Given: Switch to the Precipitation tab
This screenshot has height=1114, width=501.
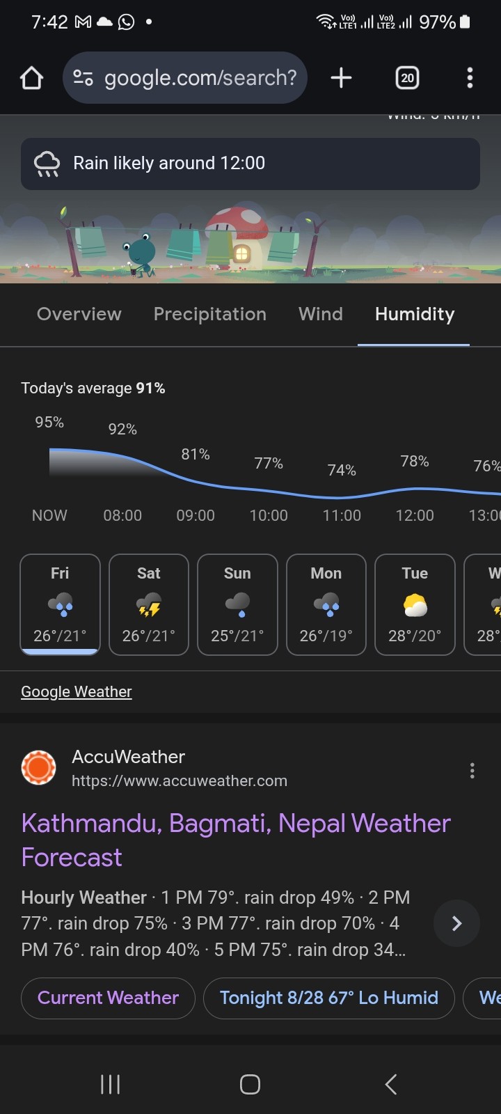Looking at the screenshot, I should (x=209, y=314).
